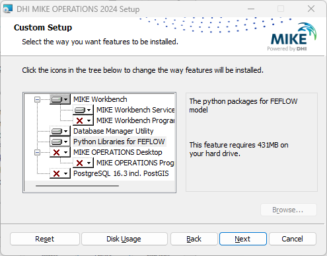Click MIKE Workbench Service drive icon
The height and width of the screenshot is (256, 327).
tap(83, 110)
